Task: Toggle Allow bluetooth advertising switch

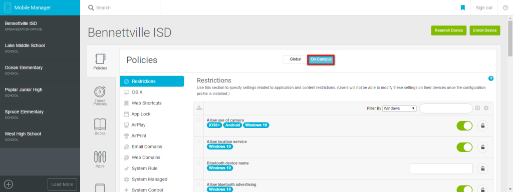Action: coord(464,188)
